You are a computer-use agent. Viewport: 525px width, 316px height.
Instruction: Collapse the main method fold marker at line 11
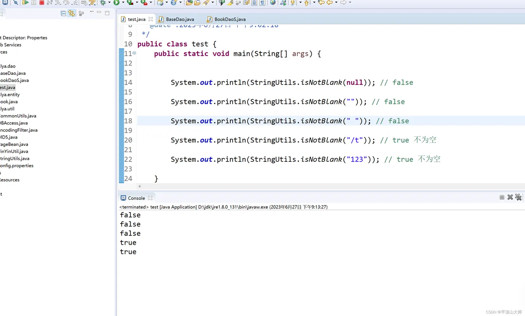coord(134,53)
